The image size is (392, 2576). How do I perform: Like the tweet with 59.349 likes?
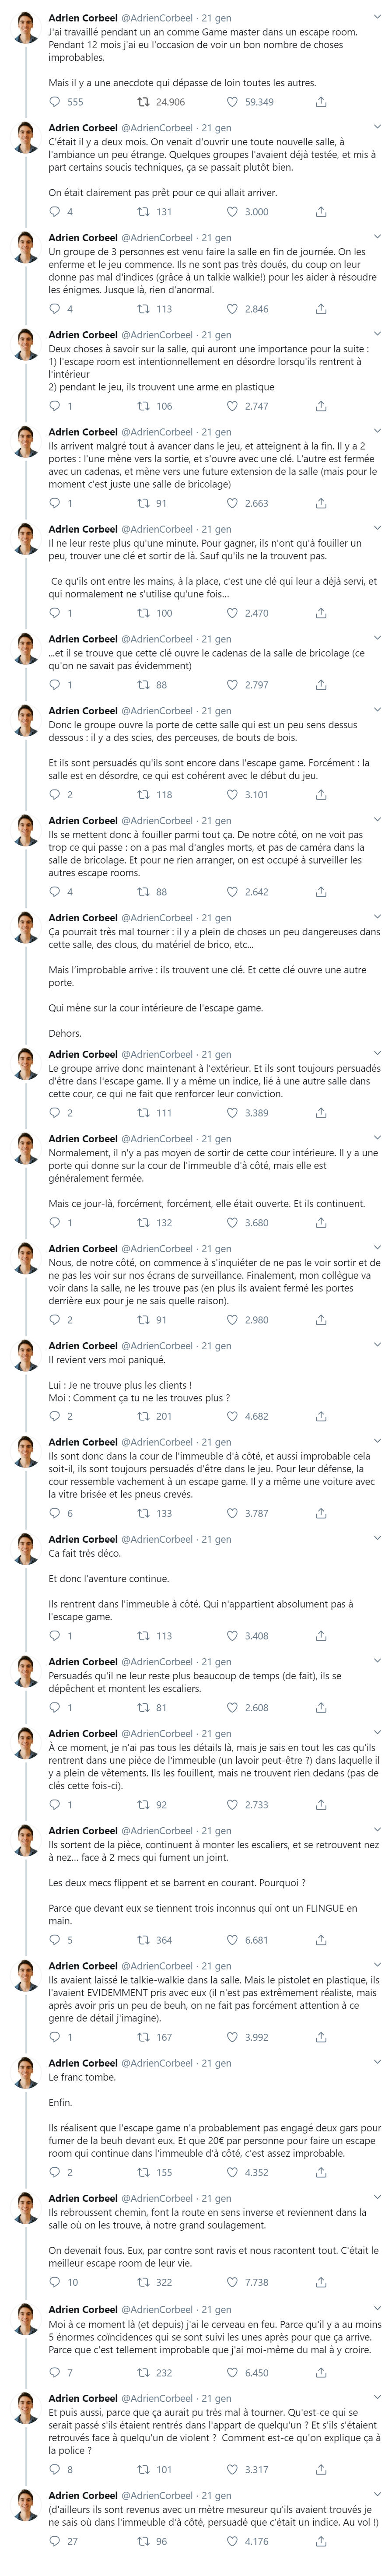232,102
